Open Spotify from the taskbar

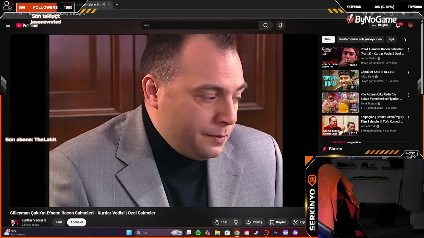198,233
